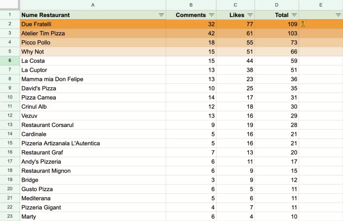Open the Nume Restaurant column filter icon
The image size is (343, 221).
point(161,15)
